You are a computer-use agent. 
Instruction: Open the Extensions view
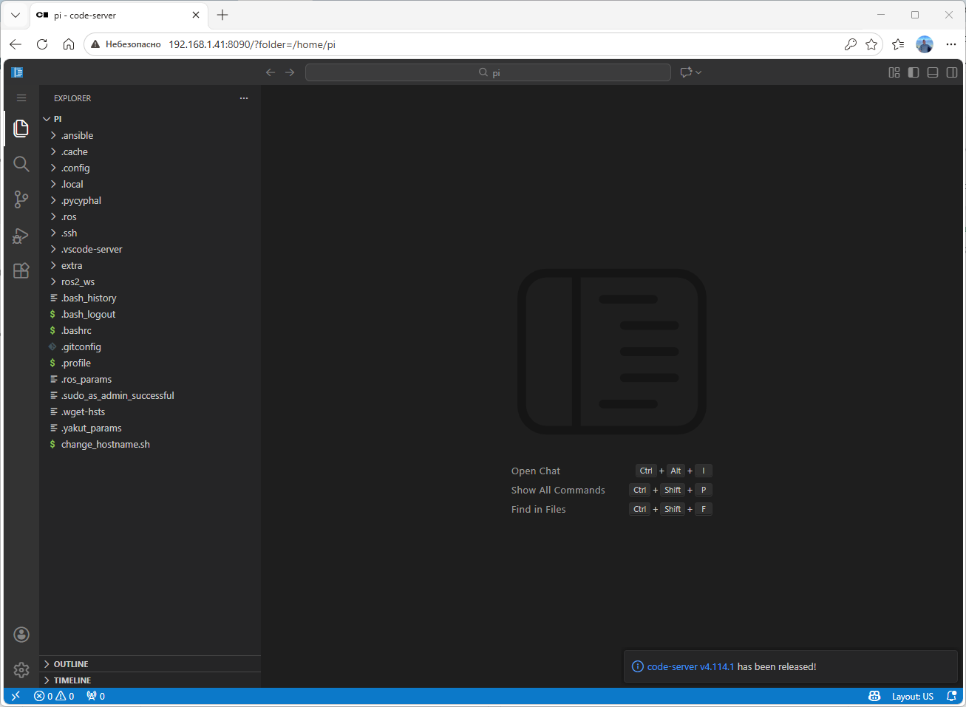click(x=21, y=270)
